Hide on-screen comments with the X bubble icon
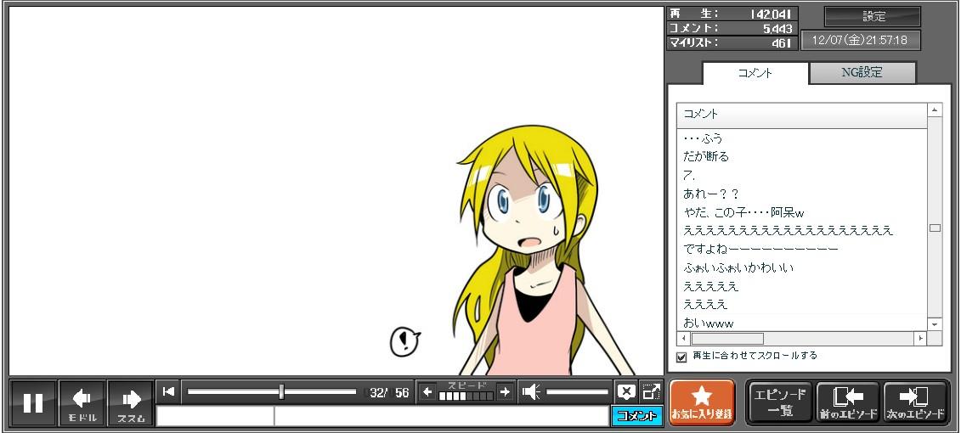 point(626,391)
